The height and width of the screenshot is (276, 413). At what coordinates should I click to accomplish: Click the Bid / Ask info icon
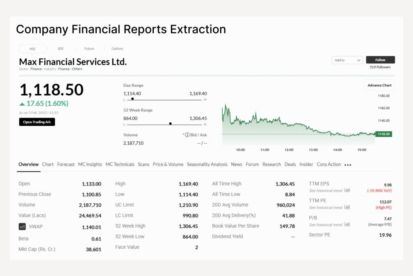point(187,135)
